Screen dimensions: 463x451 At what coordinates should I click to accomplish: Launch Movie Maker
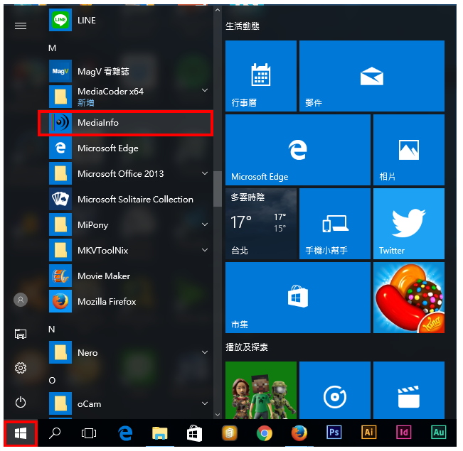click(125, 276)
